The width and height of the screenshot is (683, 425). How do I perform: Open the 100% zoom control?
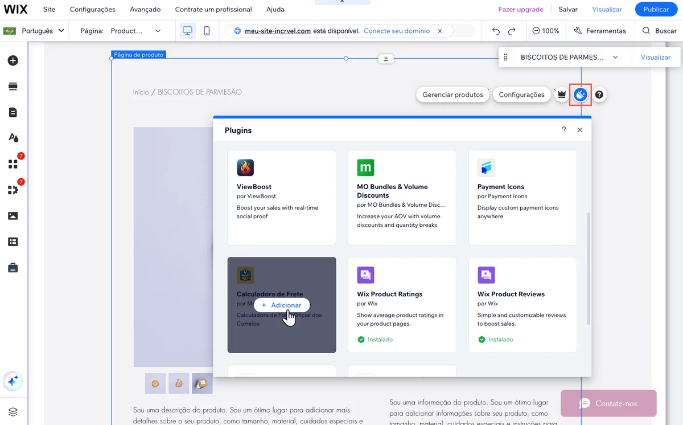click(546, 31)
